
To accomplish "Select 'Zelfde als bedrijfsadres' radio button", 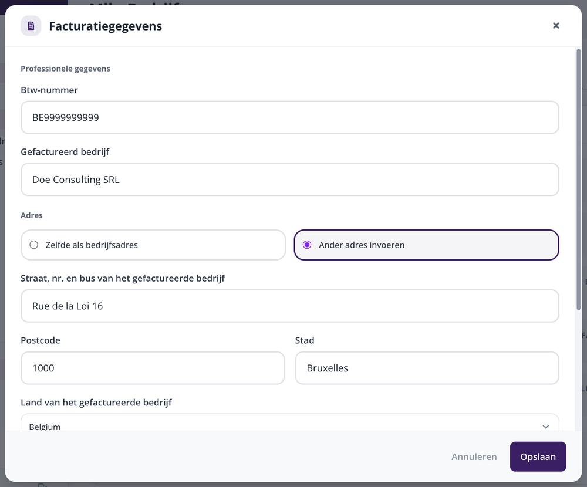I will point(153,245).
